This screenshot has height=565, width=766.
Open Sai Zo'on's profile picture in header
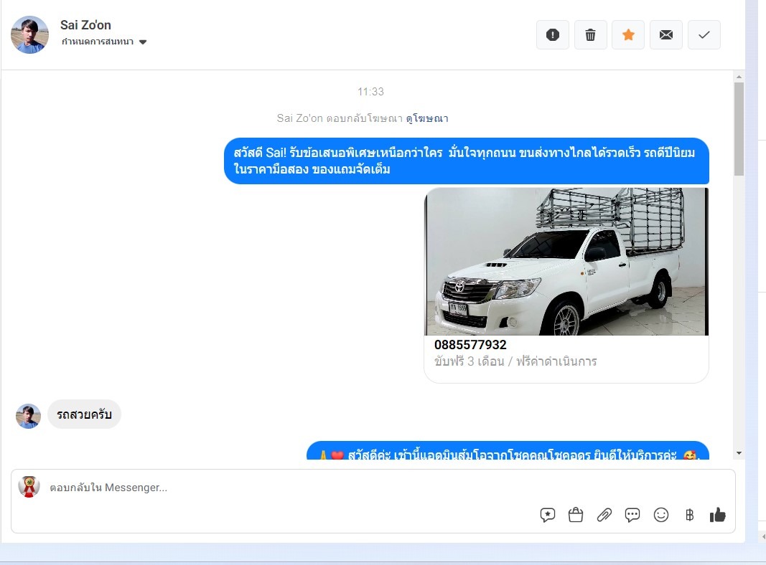click(30, 35)
